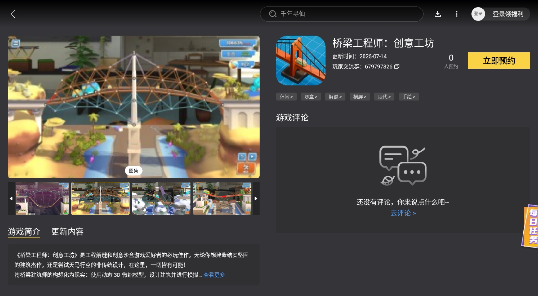Select the highlighted arch bridge thumbnail
This screenshot has width=538, height=296.
pyautogui.click(x=101, y=198)
